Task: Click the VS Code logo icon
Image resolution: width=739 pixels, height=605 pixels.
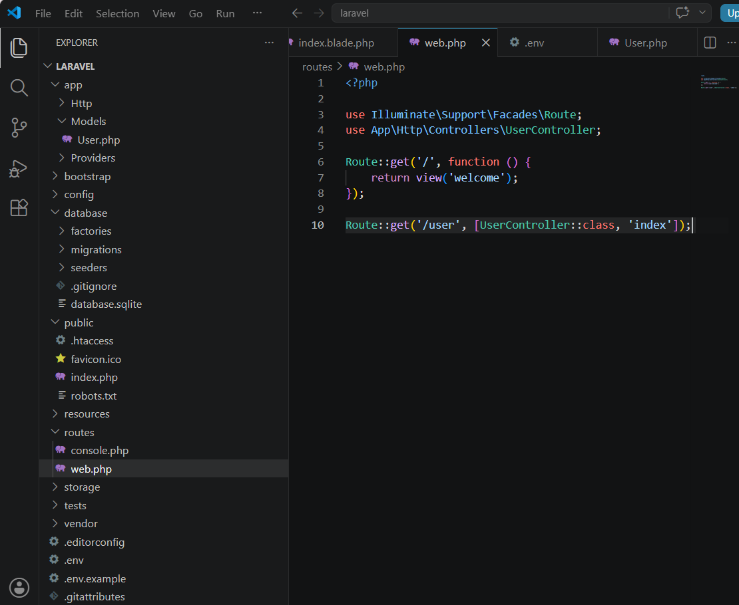Action: 14,13
